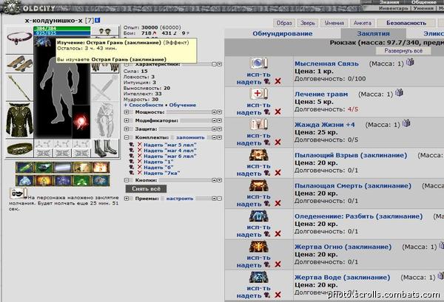This screenshot has height=302, width=444.
Task: Click the empty crossed-swords weapon slot
Action: pyautogui.click(x=105, y=87)
